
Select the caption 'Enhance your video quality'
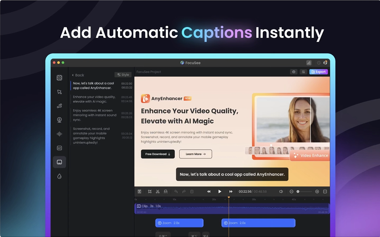coord(94,99)
